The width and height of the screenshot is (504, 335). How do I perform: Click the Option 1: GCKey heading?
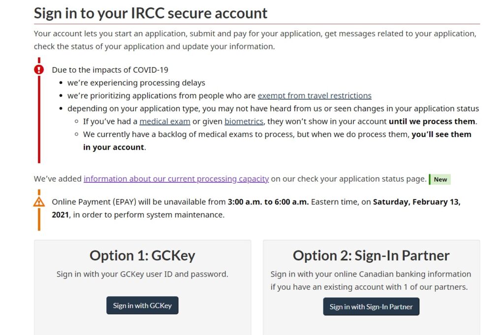142,255
